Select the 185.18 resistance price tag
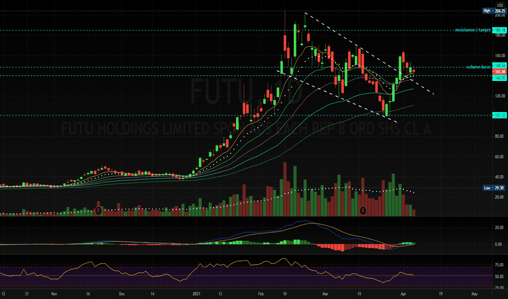 coord(499,30)
